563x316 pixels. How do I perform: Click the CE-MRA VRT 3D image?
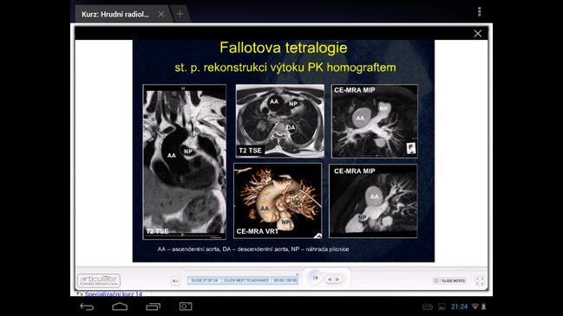(x=278, y=201)
